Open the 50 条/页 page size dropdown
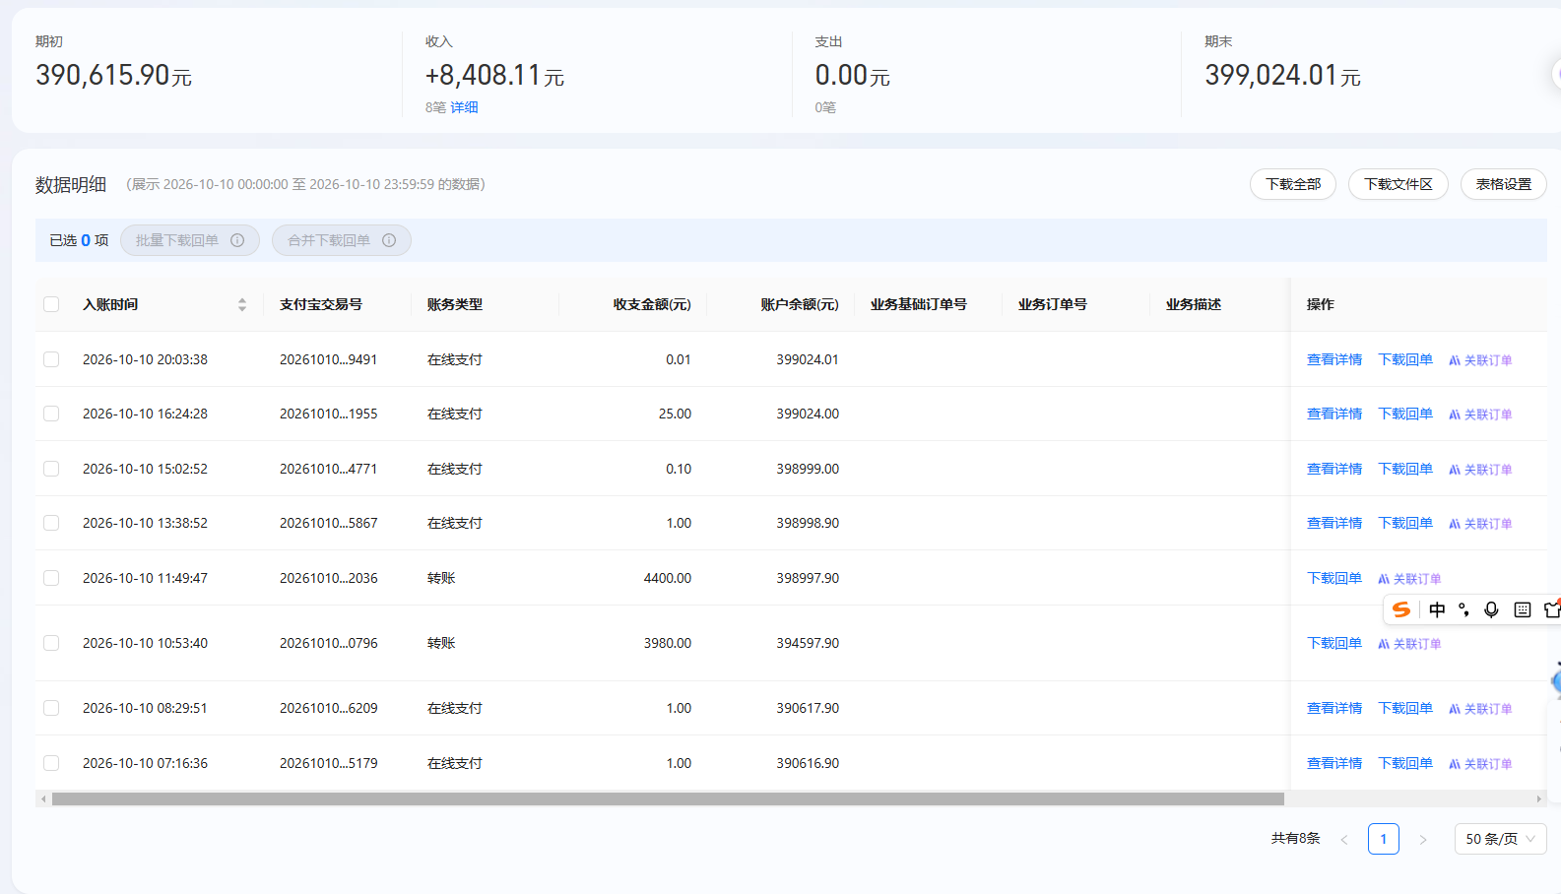The image size is (1561, 894). pos(1500,839)
